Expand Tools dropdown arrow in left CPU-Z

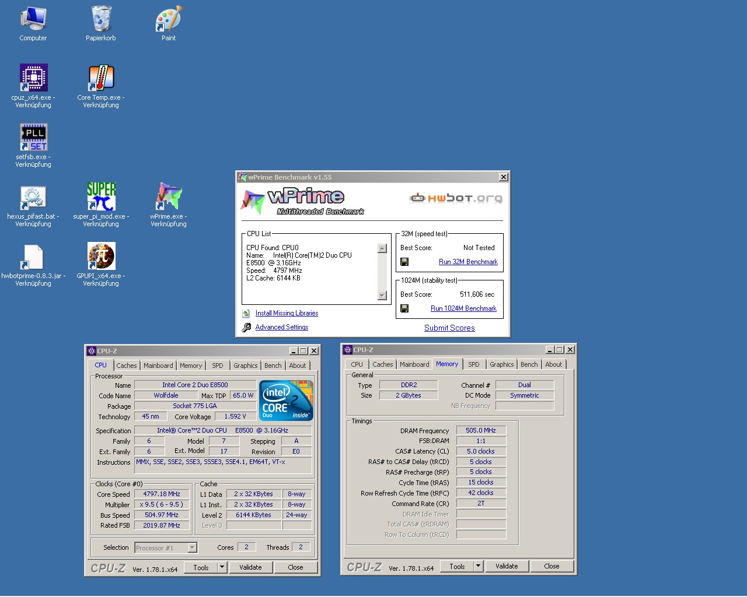point(222,567)
